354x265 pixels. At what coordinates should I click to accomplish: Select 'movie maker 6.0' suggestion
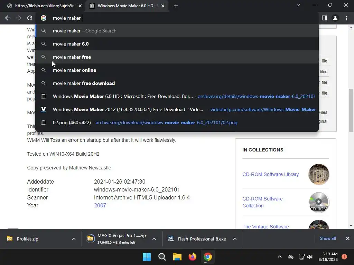[x=177, y=44]
